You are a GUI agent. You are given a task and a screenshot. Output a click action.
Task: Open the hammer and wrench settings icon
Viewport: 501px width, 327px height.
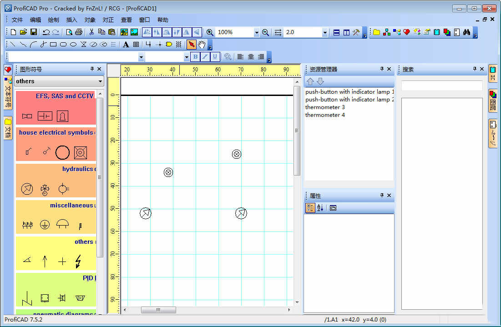coord(356,32)
